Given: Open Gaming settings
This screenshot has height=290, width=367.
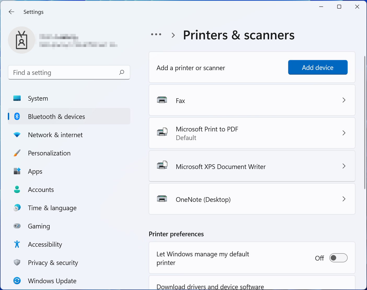Looking at the screenshot, I should point(69,226).
